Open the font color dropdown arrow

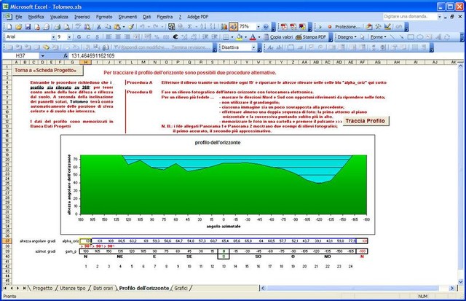259,37
